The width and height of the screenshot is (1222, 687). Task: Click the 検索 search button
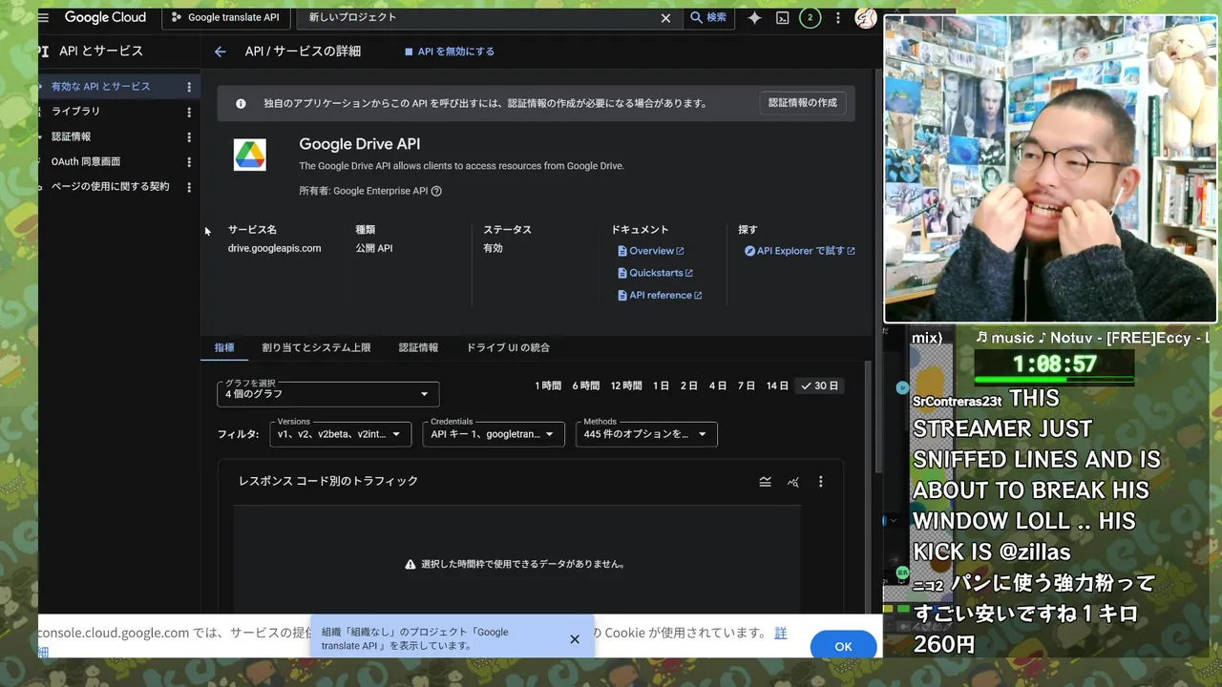click(x=708, y=18)
